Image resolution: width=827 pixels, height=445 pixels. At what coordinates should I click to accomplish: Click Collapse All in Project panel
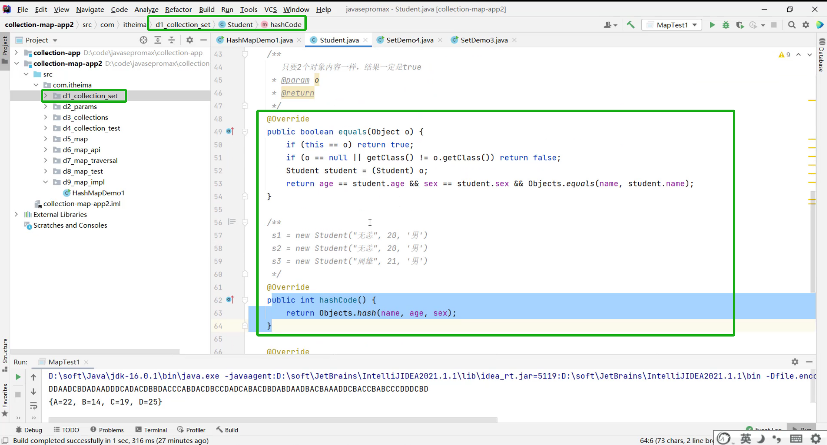tap(172, 40)
